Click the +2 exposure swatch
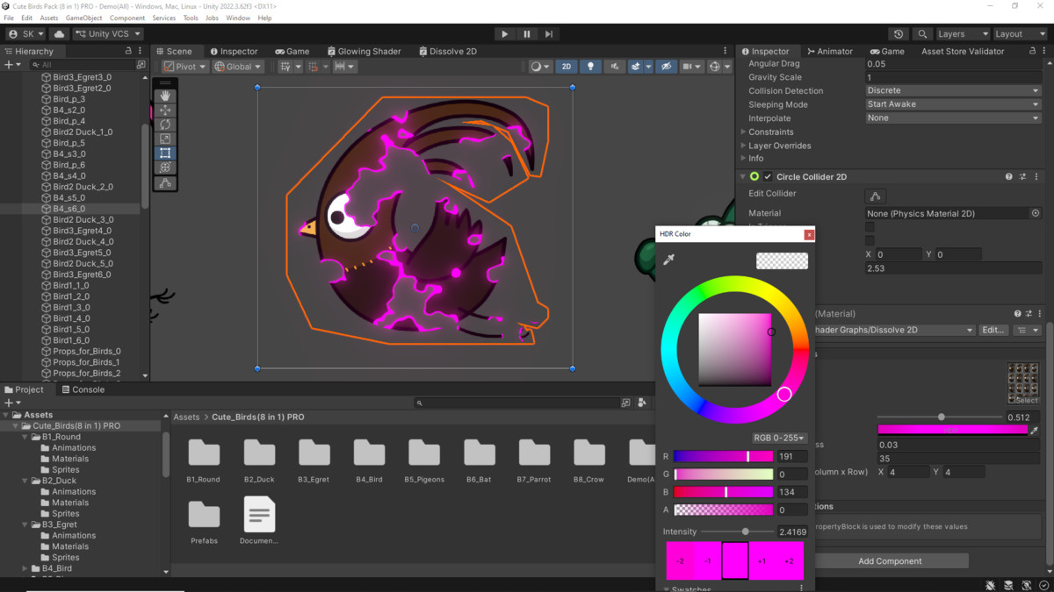1054x592 pixels. coord(789,560)
